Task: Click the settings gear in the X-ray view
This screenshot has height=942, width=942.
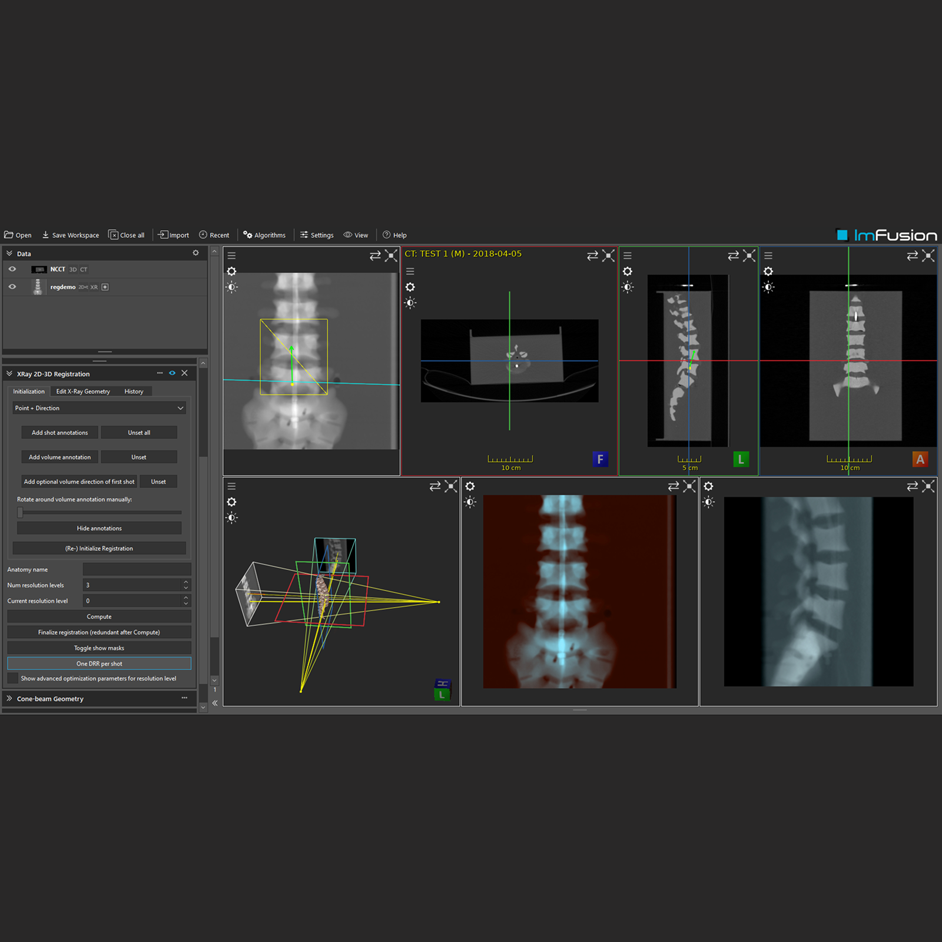Action: tap(231, 271)
